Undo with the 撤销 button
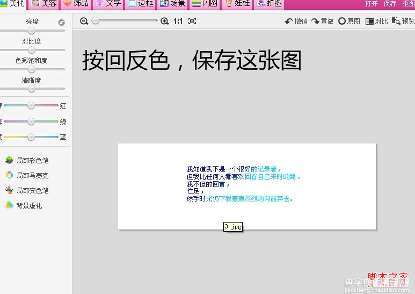Screen dimensions: 415x294 [x=296, y=21]
